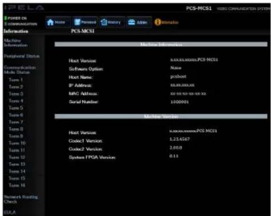Click the Codec2 Version value 2.00.0
Image resolution: width=271 pixels, height=216 pixels.
[x=176, y=148]
